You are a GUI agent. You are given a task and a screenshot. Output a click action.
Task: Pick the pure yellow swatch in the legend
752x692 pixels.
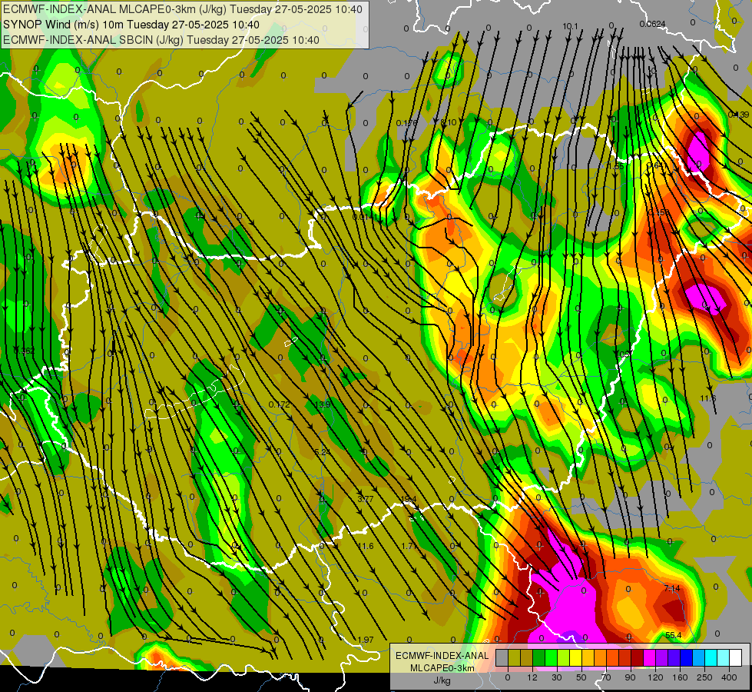(x=575, y=657)
